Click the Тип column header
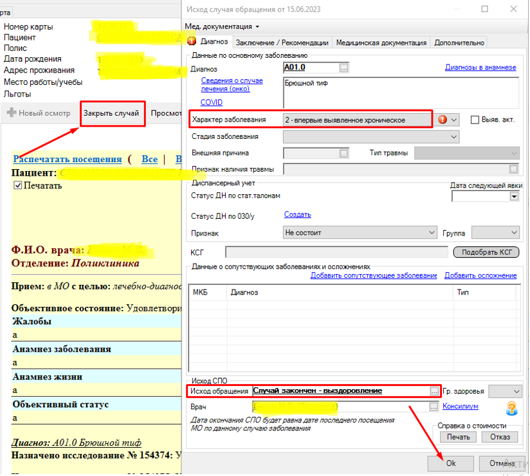The image size is (530, 476). click(x=484, y=293)
